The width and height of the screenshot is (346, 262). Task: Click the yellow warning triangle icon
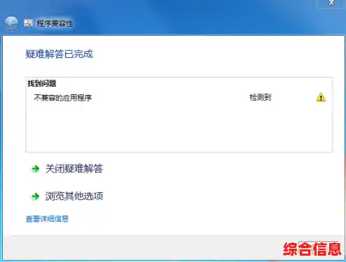pyautogui.click(x=321, y=97)
